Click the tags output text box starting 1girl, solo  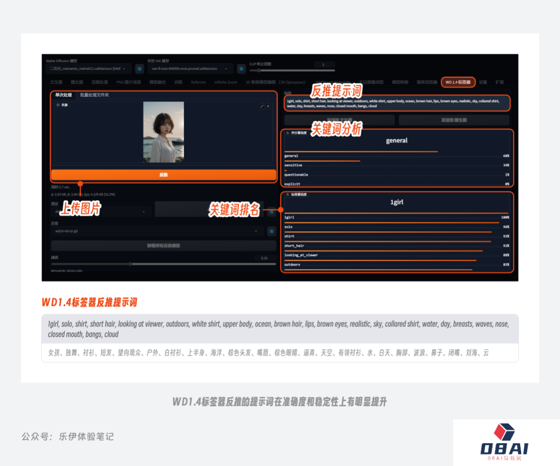397,104
